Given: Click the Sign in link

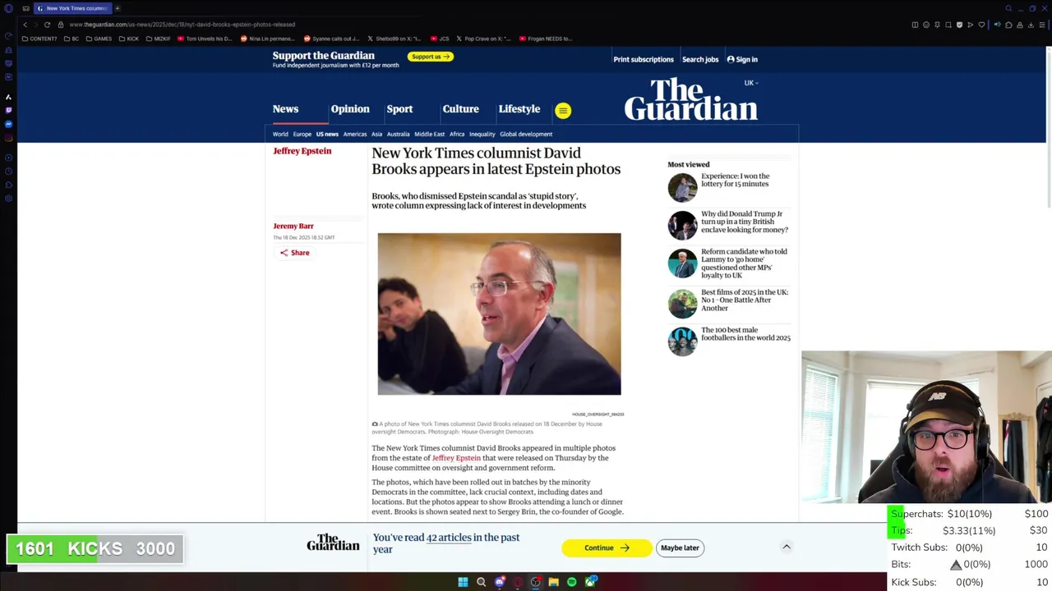Looking at the screenshot, I should point(742,59).
